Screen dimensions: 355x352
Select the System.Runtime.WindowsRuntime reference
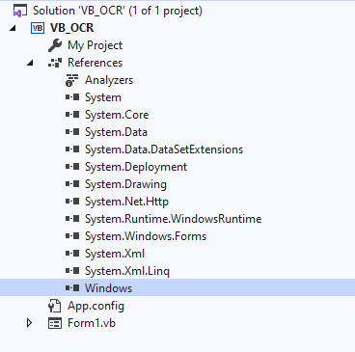(173, 219)
